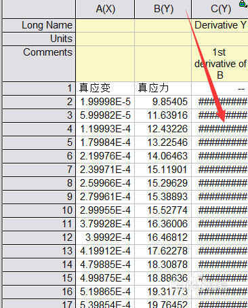This screenshot has width=248, height=308.
Task: Click cell value 4.79885E-4
Action: point(105,265)
